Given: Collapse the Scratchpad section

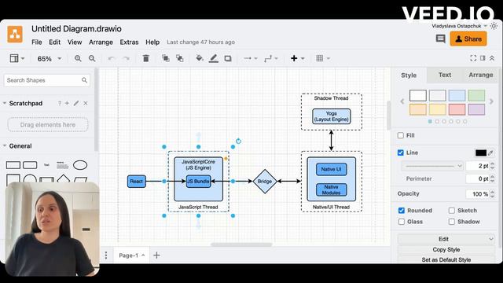Looking at the screenshot, I should [x=5, y=103].
